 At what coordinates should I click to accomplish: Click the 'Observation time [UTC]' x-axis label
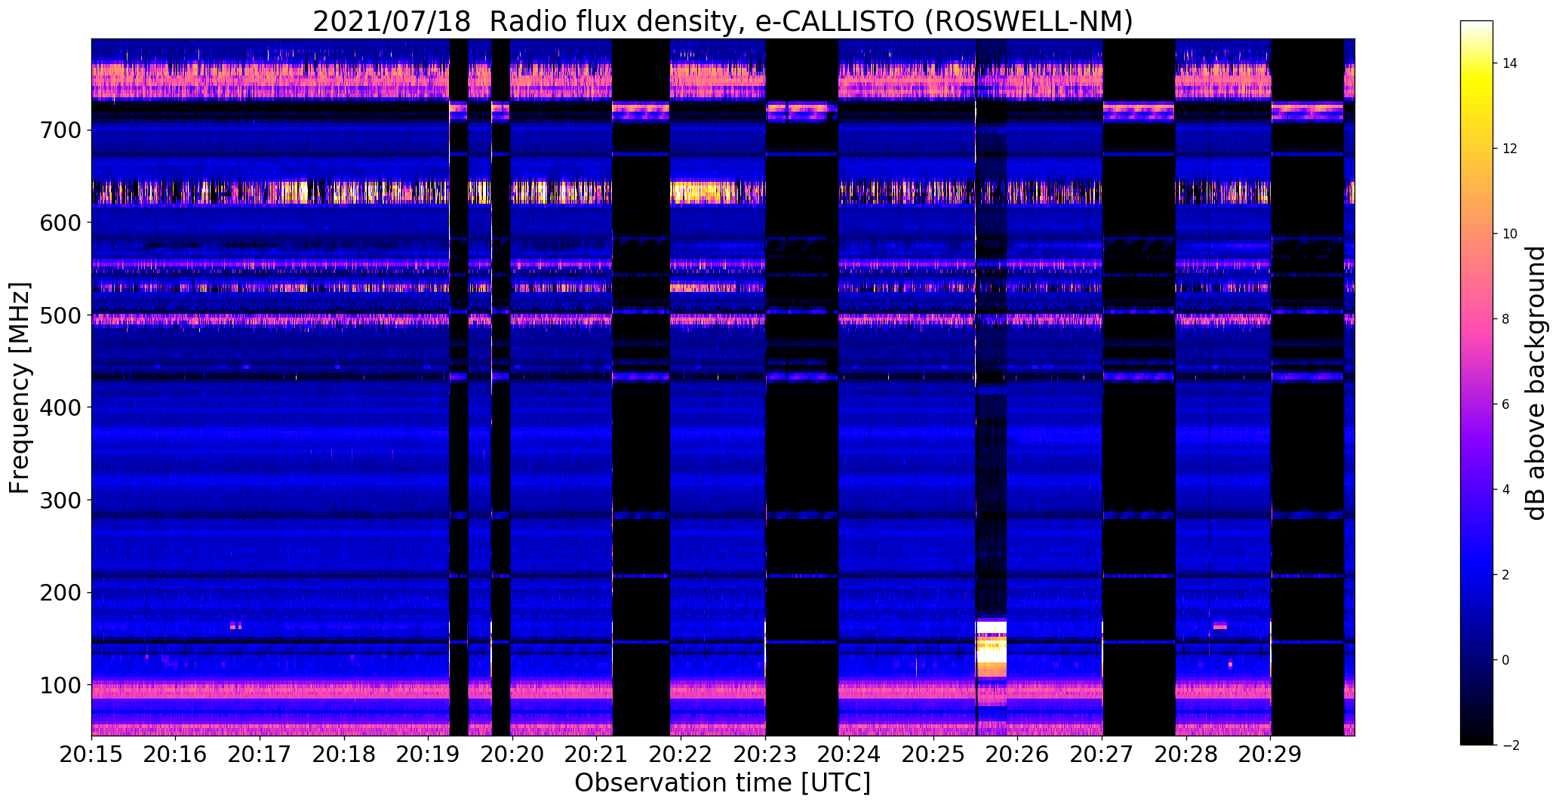tap(722, 782)
